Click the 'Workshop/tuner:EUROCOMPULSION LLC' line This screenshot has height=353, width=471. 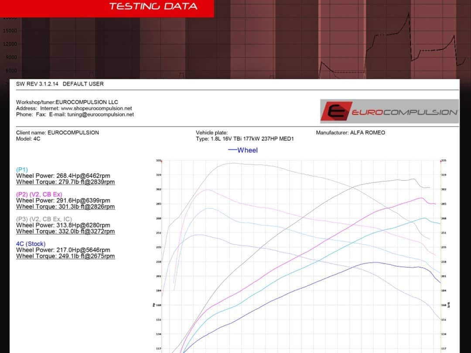click(x=67, y=102)
